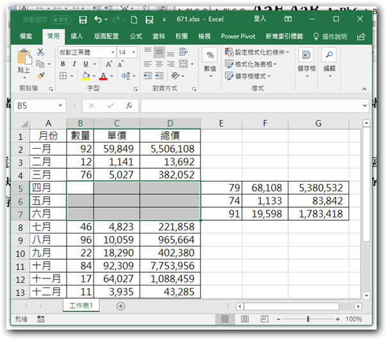Viewport: 387px width, 340px height.
Task: Add a new worksheet
Action: coord(120,306)
